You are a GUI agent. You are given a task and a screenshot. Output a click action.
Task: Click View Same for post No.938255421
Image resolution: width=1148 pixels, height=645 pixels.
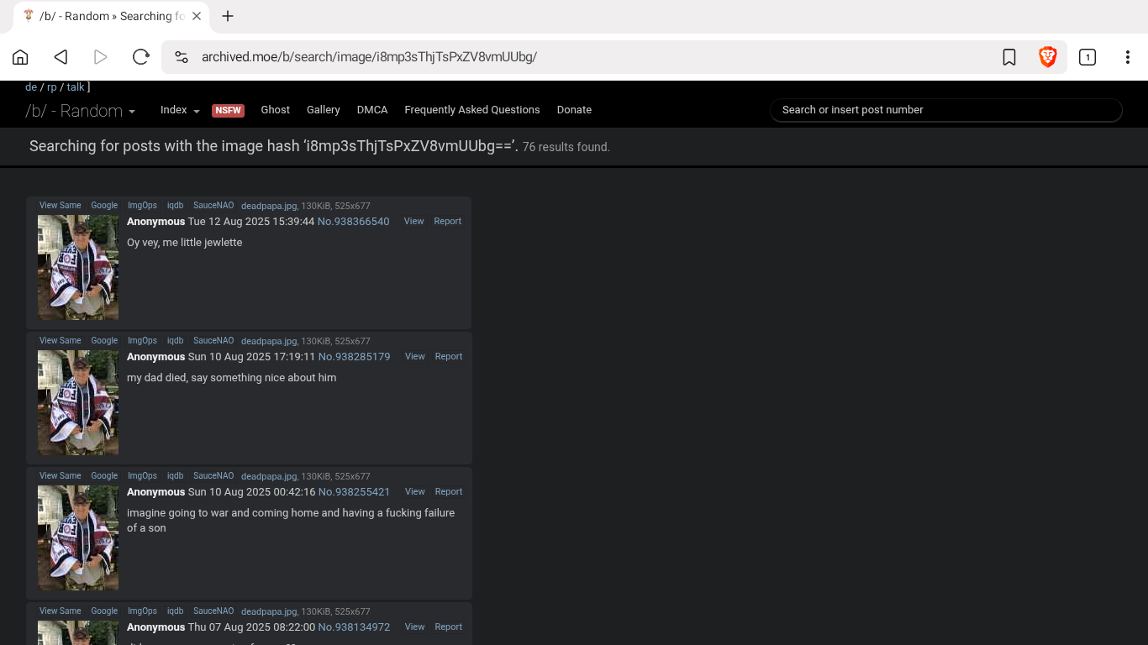[61, 476]
